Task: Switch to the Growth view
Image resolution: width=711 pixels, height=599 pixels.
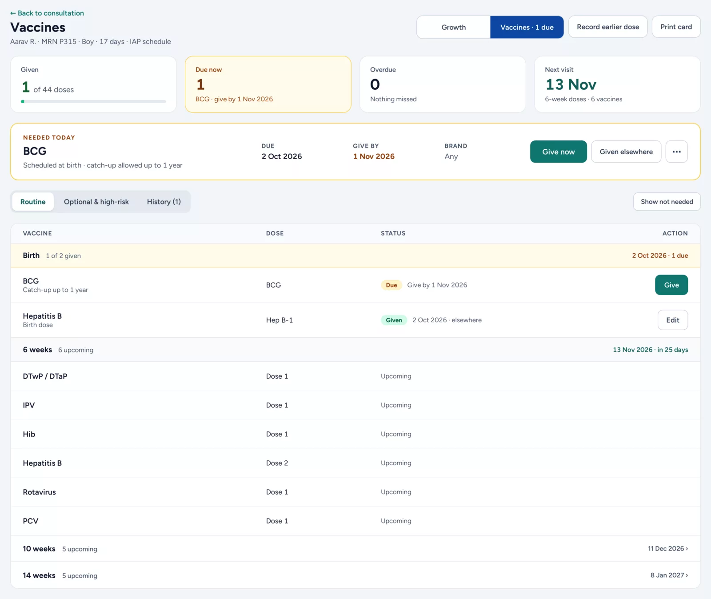Action: click(x=453, y=27)
